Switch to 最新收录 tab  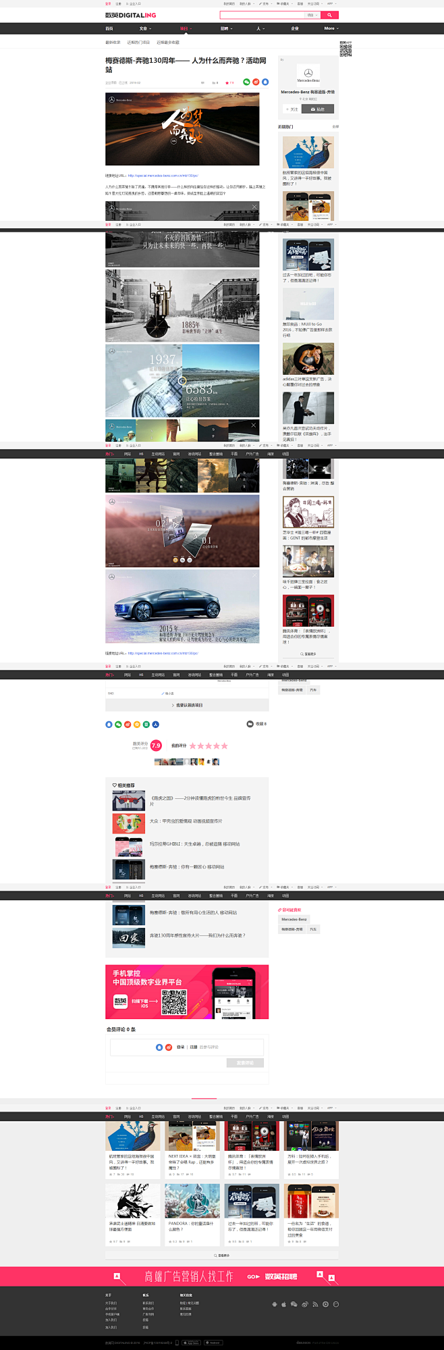pos(113,43)
